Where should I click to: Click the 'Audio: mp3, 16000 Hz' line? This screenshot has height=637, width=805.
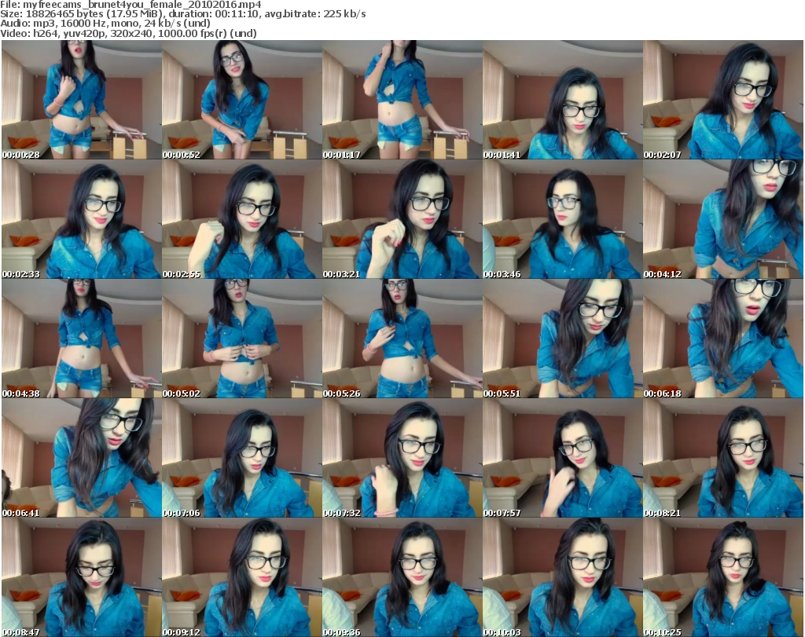click(x=105, y=24)
